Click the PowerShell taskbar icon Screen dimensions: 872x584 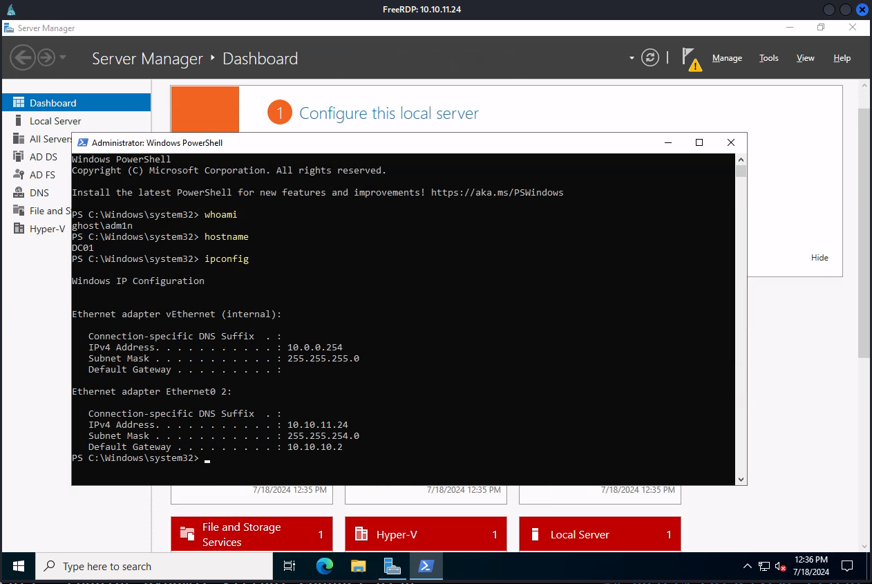pyautogui.click(x=426, y=566)
